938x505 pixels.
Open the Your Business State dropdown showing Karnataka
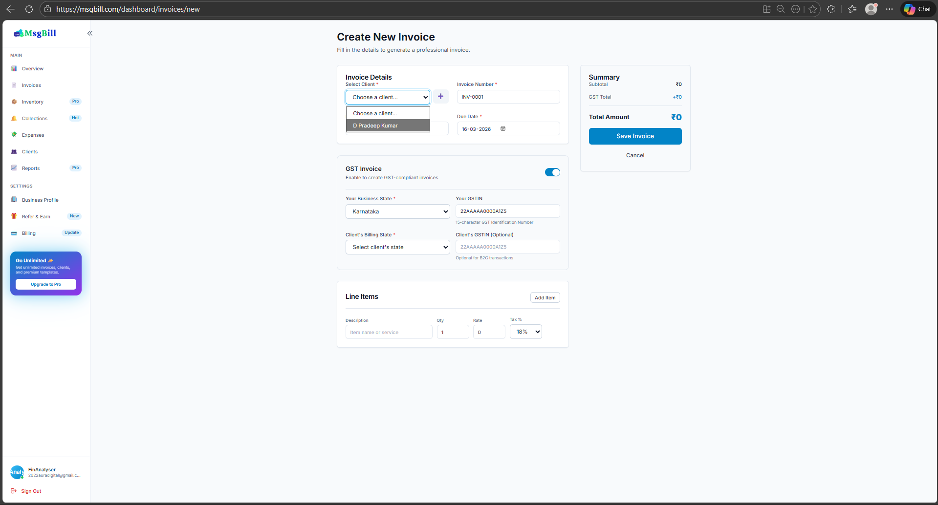click(x=397, y=211)
